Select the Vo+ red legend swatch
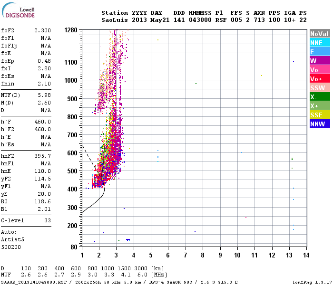The height and width of the screenshot is (285, 333). tap(320, 79)
